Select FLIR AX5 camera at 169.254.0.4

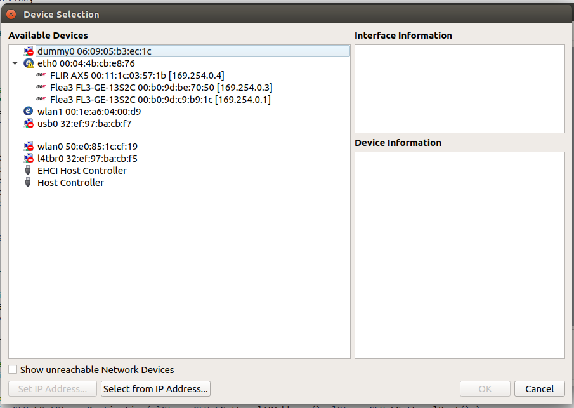point(136,76)
